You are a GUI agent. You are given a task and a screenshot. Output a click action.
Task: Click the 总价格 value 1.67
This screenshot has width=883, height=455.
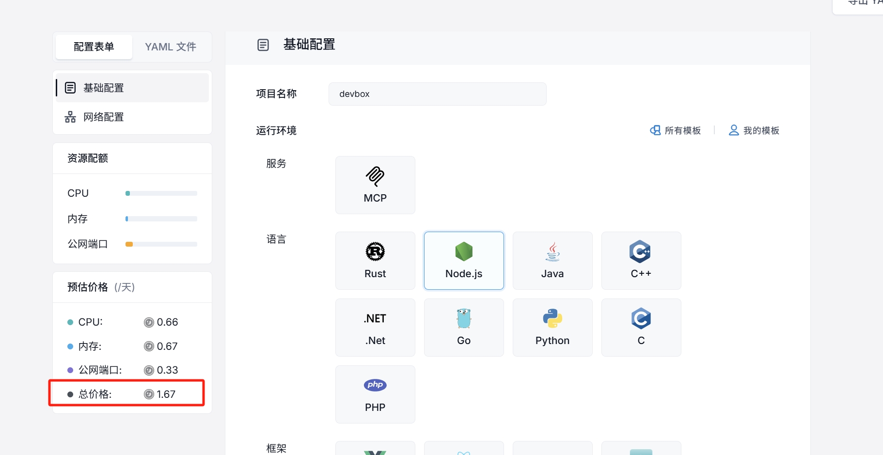tap(166, 394)
